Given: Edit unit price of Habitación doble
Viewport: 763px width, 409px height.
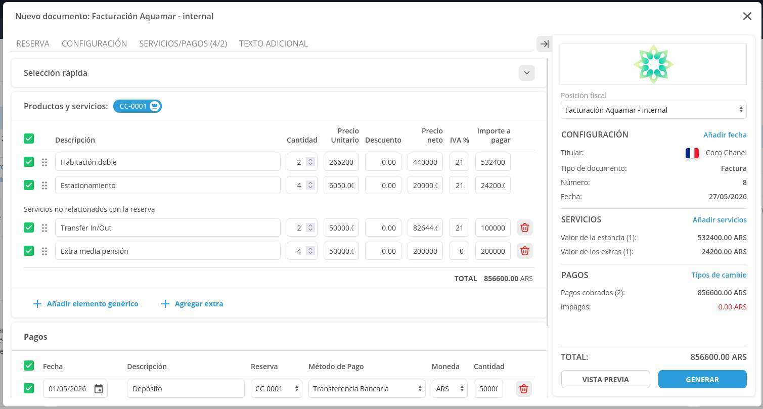Looking at the screenshot, I should click(x=341, y=162).
